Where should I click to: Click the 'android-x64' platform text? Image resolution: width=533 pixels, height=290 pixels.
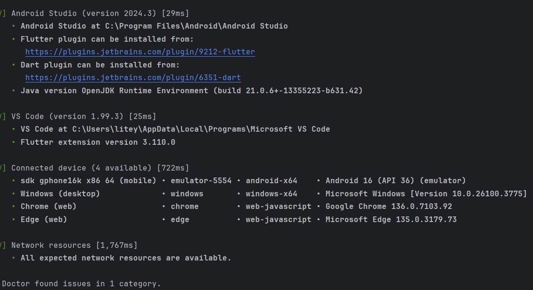coord(271,181)
